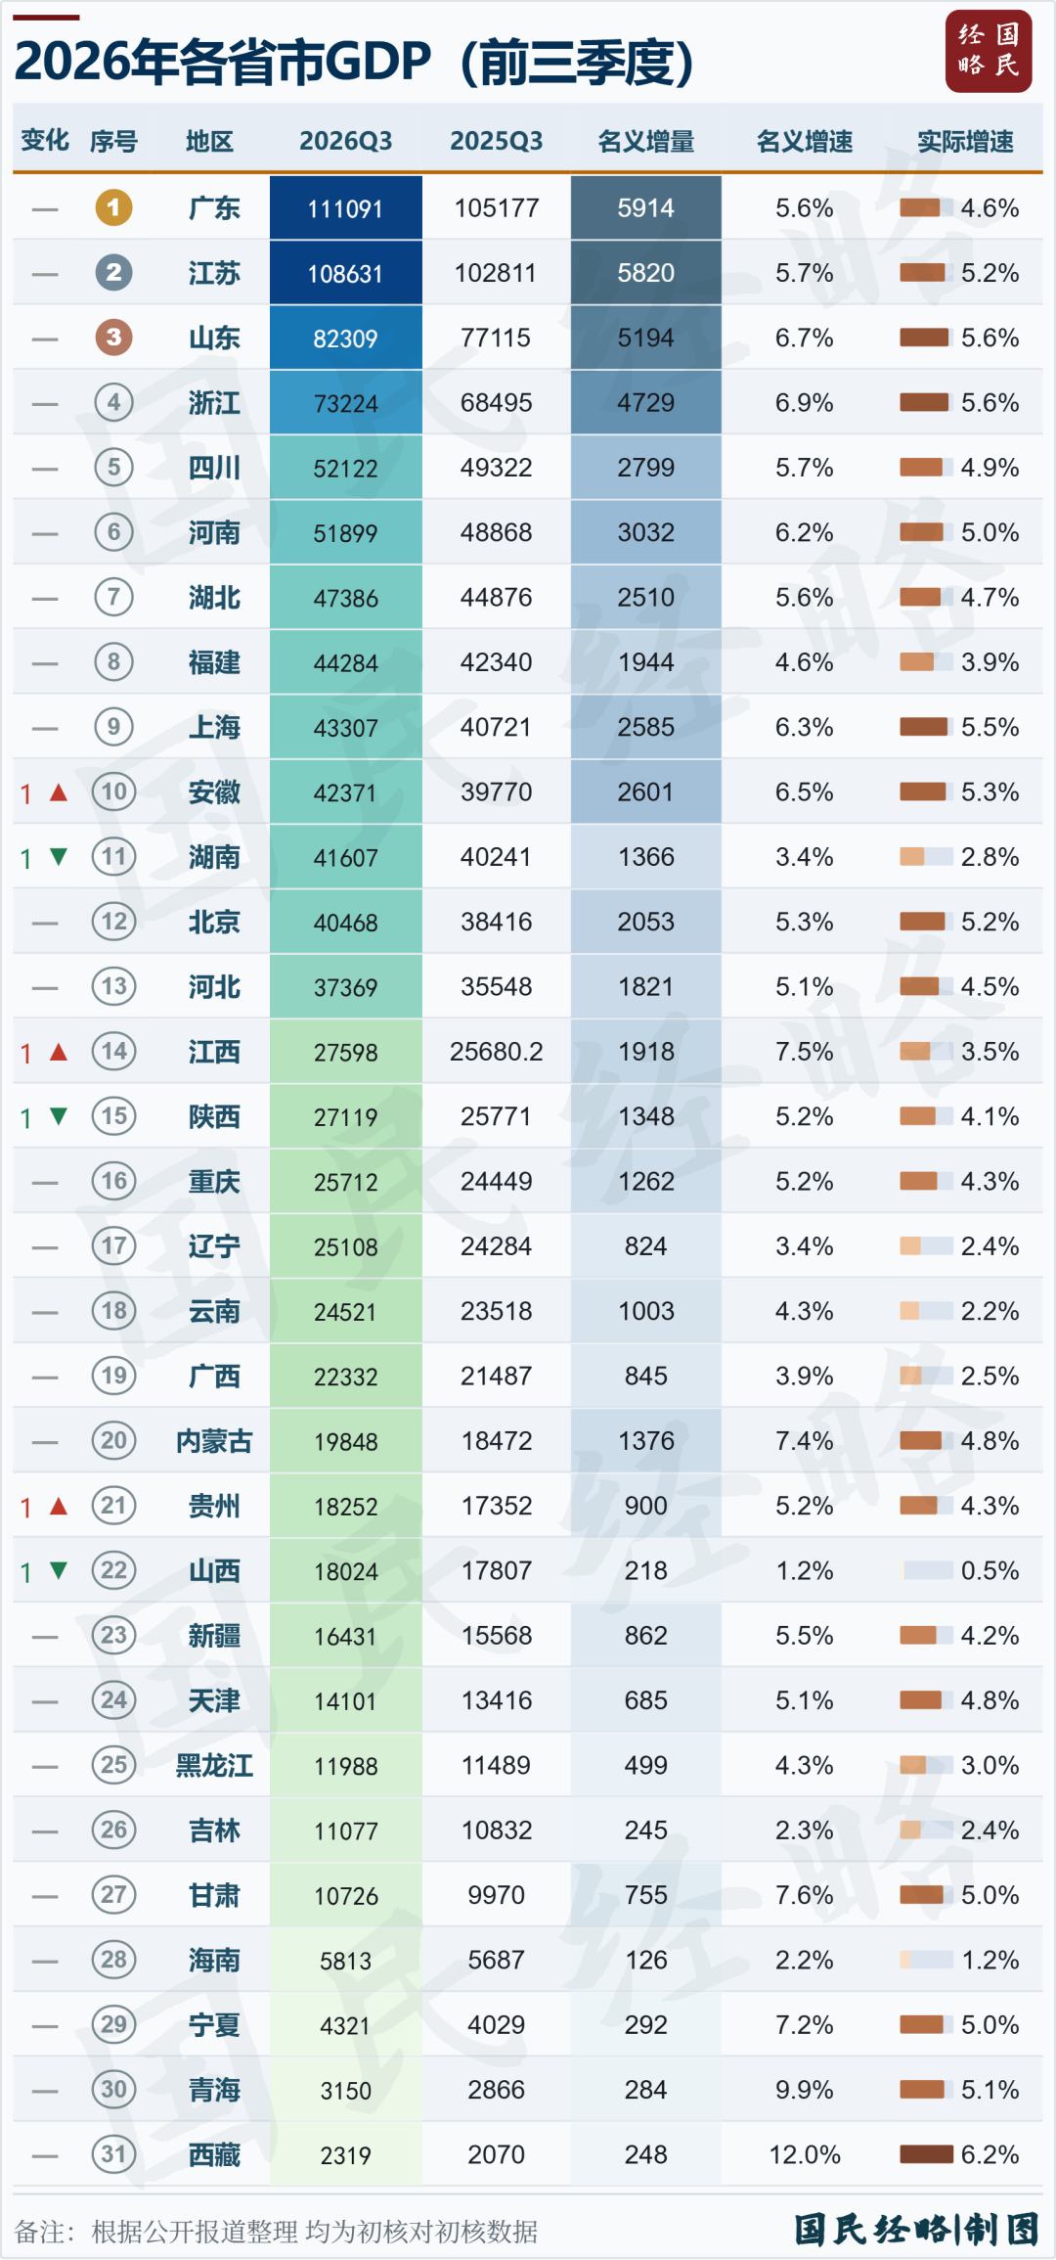Click the circled rank number 31
Image resolution: width=1056 pixels, height=2260 pixels.
point(113,2154)
